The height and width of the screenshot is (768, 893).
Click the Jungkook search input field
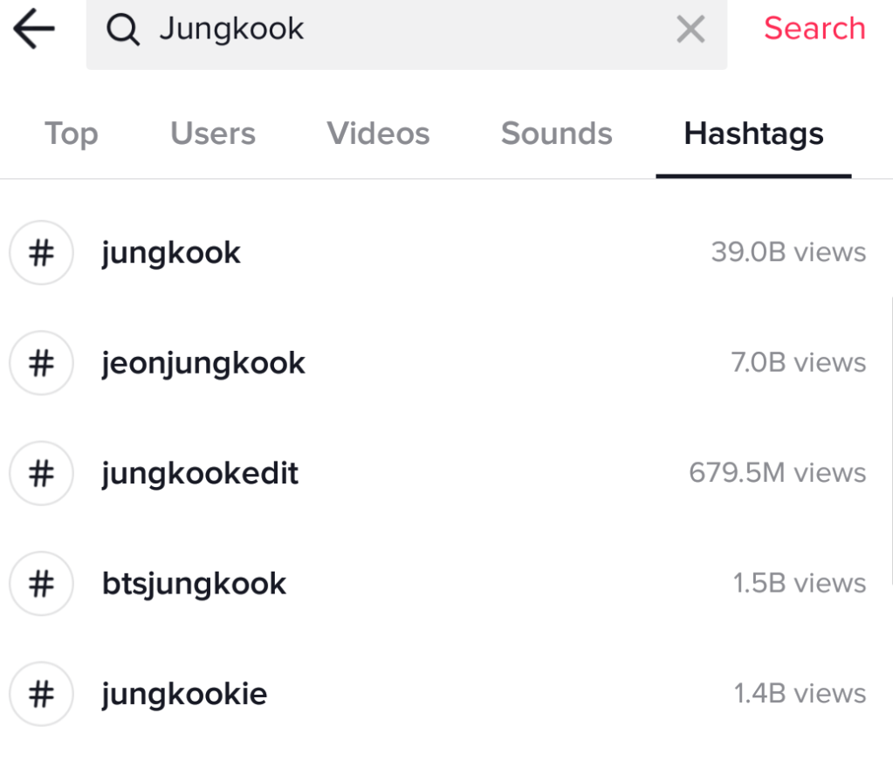click(402, 30)
